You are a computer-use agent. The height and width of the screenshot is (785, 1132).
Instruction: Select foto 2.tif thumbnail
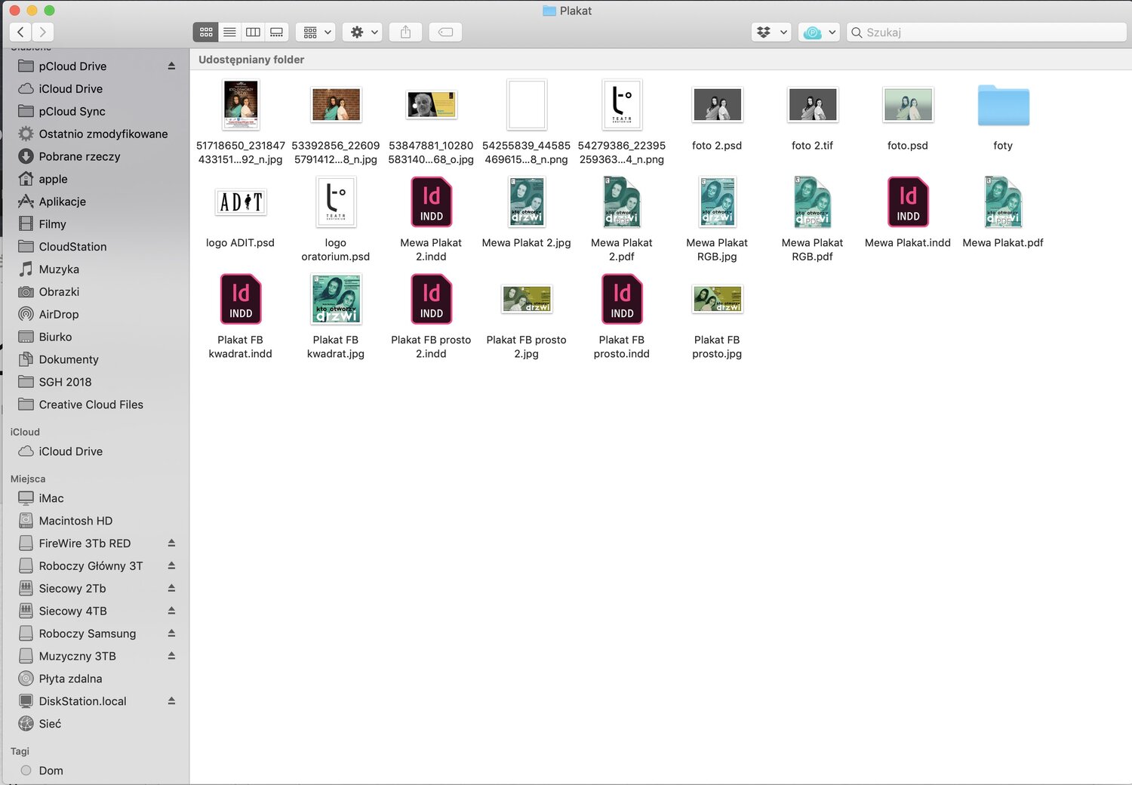(x=813, y=105)
